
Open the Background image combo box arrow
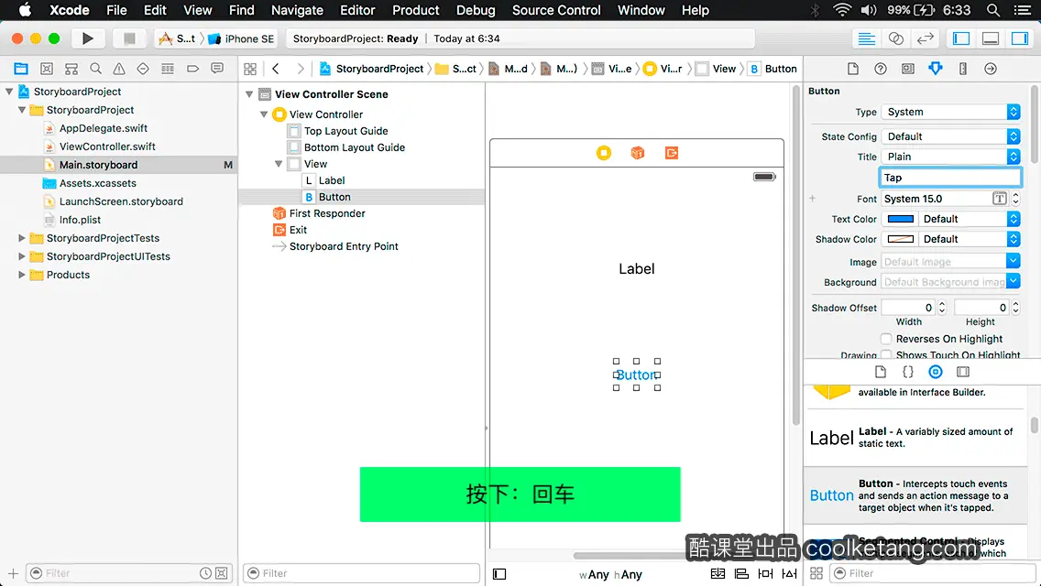point(1014,281)
